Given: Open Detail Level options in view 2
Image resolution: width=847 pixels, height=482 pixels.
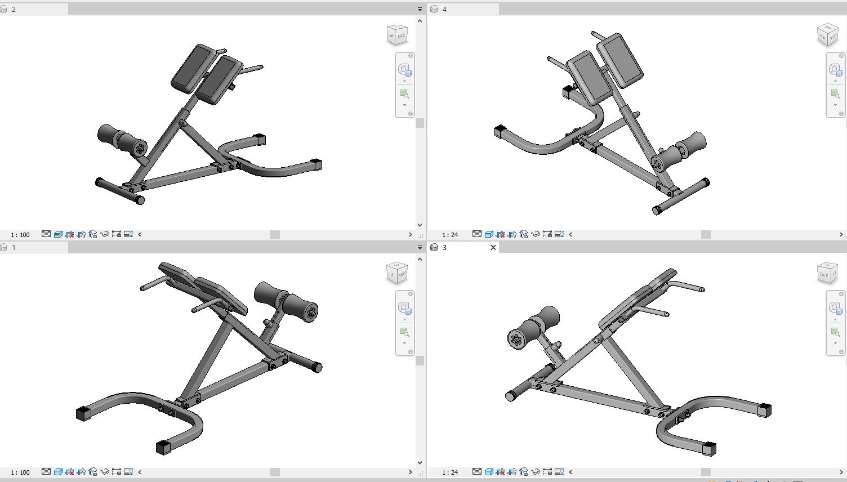Looking at the screenshot, I should click(x=46, y=234).
